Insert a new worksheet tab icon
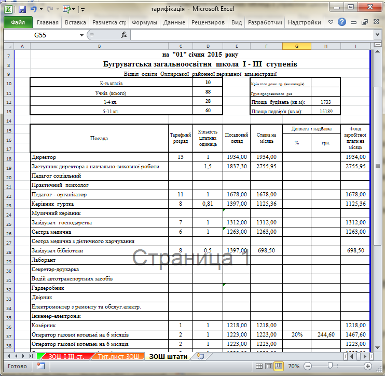Viewport: 385px width, 376px height. pyautogui.click(x=201, y=356)
